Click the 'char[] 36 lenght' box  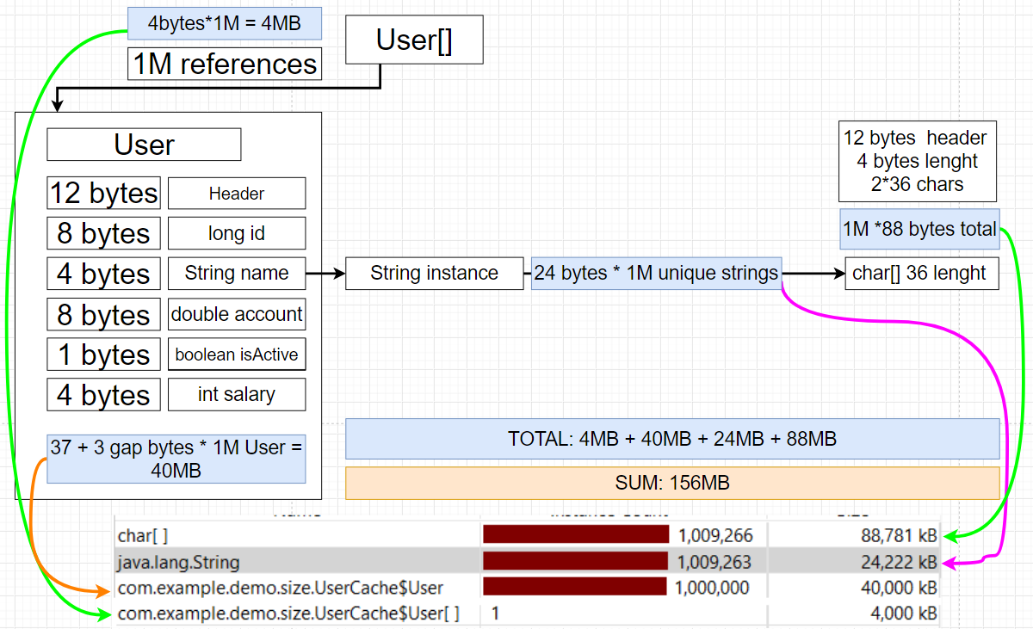[x=921, y=274]
